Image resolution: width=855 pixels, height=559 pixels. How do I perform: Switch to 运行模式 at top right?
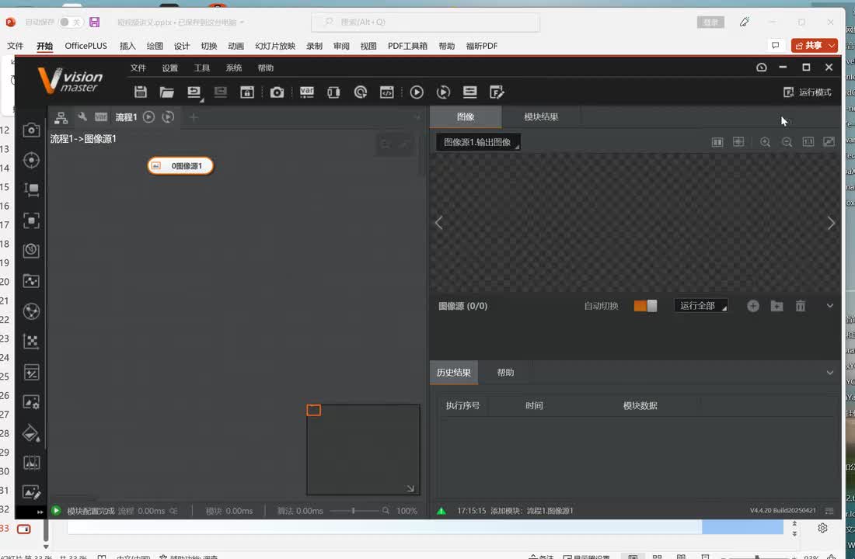click(808, 92)
